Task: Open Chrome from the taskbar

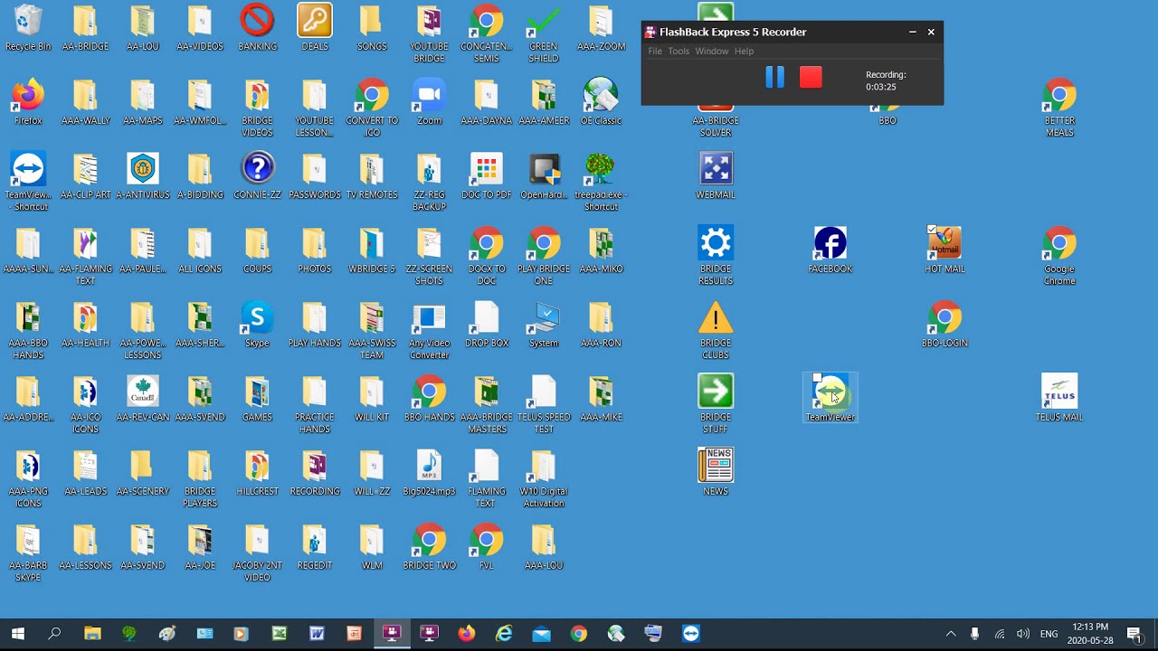Action: pyautogui.click(x=578, y=634)
